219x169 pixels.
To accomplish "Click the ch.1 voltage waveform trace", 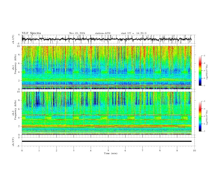I will (106, 39).
